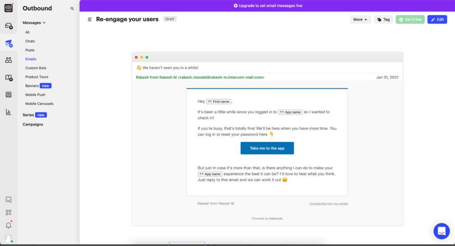Click the Set it live button

click(410, 20)
